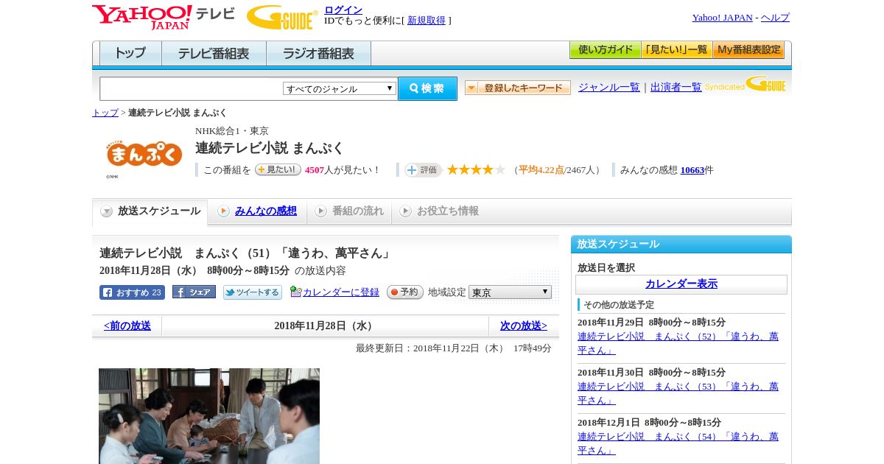Image resolution: width=884 pixels, height=464 pixels.
Task: Click the Yahoo! JAPAN テレビ logo
Action: tap(164, 17)
